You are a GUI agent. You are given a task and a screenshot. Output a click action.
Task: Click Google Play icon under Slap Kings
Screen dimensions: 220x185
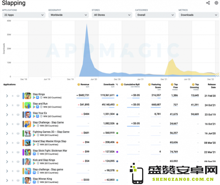point(34,98)
